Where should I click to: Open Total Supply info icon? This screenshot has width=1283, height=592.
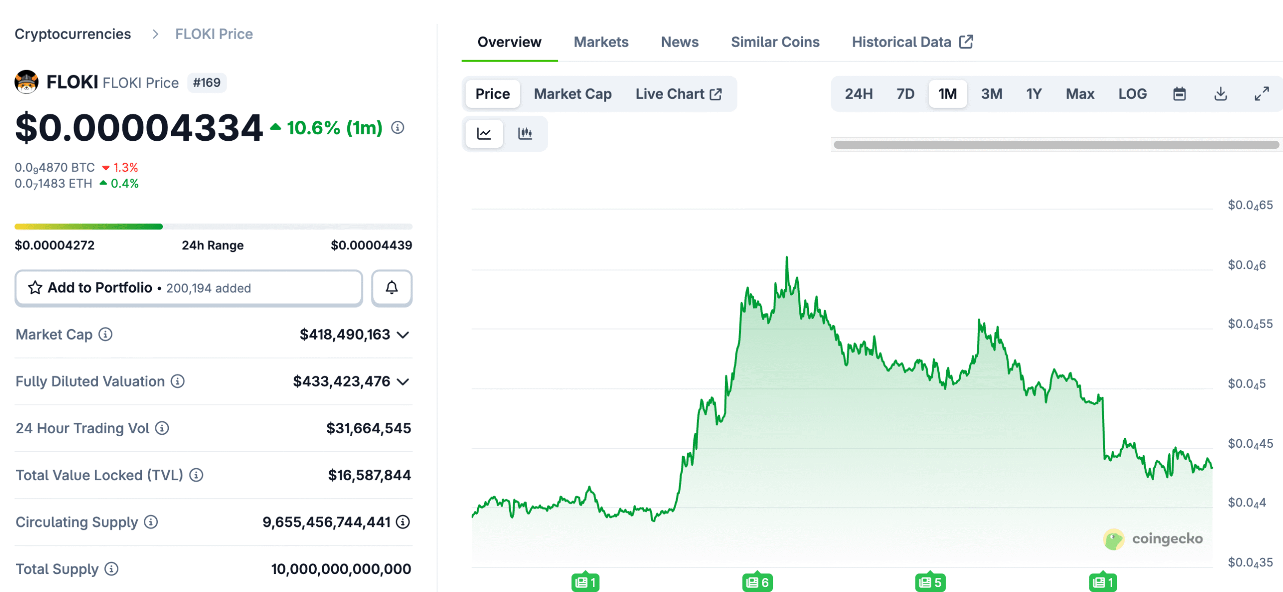[x=111, y=569]
